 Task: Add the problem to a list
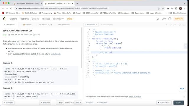click(26, 35)
